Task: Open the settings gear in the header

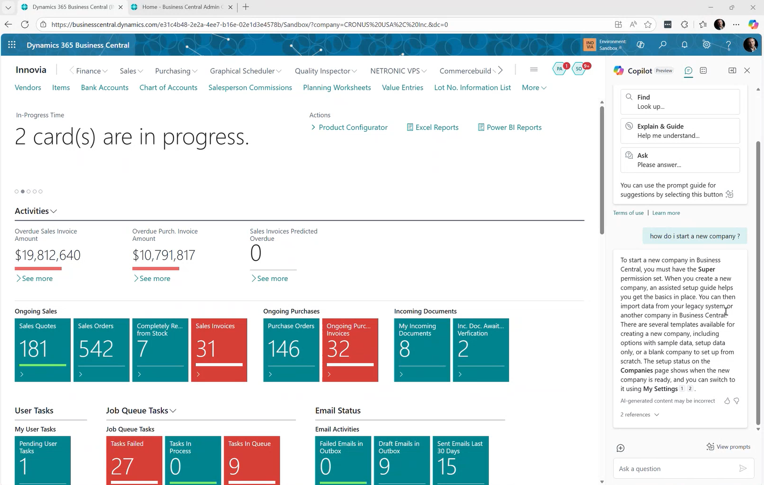Action: click(706, 45)
